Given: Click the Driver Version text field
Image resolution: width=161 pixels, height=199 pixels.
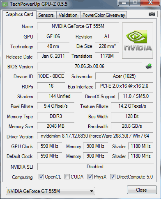Looking at the screenshot, I should coord(95,136).
